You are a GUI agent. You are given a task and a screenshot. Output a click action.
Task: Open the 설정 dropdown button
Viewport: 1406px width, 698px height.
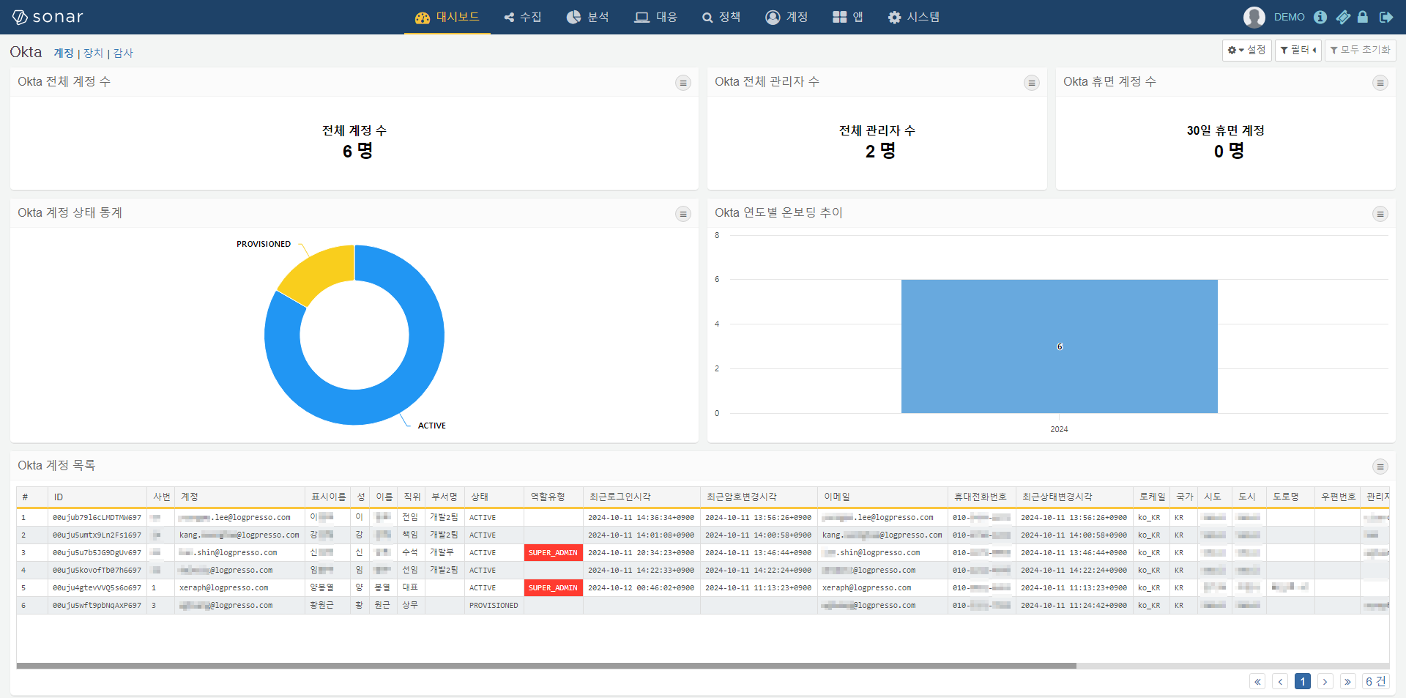(x=1246, y=50)
